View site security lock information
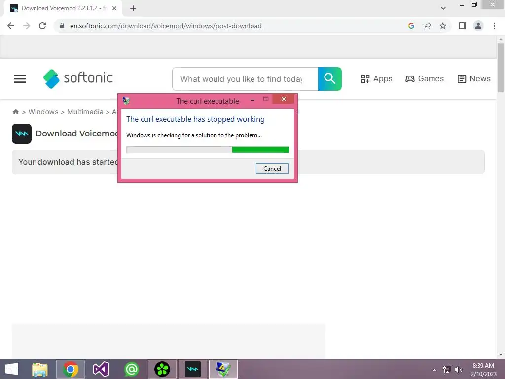The image size is (505, 379). [x=62, y=26]
